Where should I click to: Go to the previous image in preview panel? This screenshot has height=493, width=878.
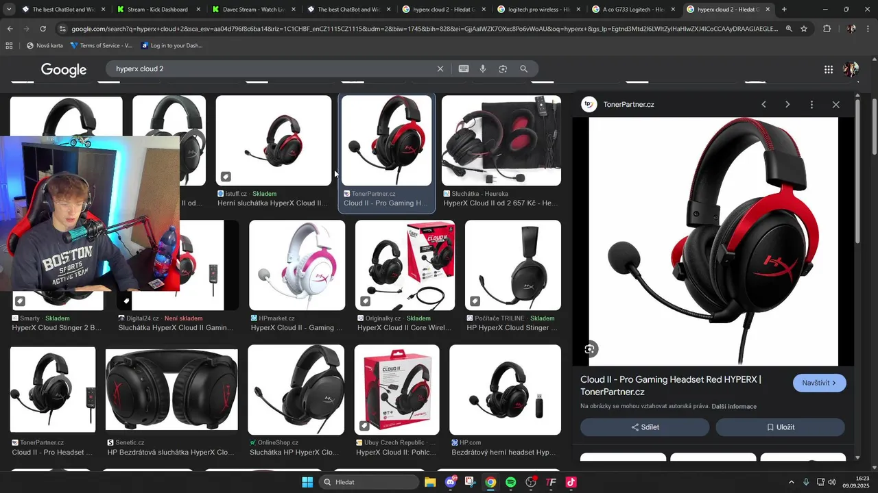763,105
